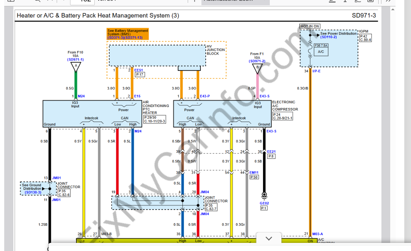
Task: Toggle the sidebar panel icon
Action: [11, 1]
